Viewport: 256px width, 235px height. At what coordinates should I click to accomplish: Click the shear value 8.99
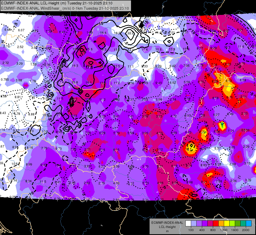coord(29,164)
